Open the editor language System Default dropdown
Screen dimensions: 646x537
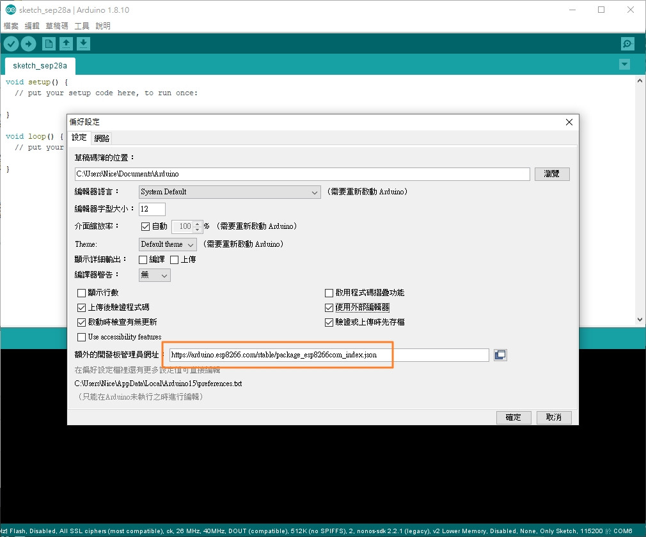230,192
